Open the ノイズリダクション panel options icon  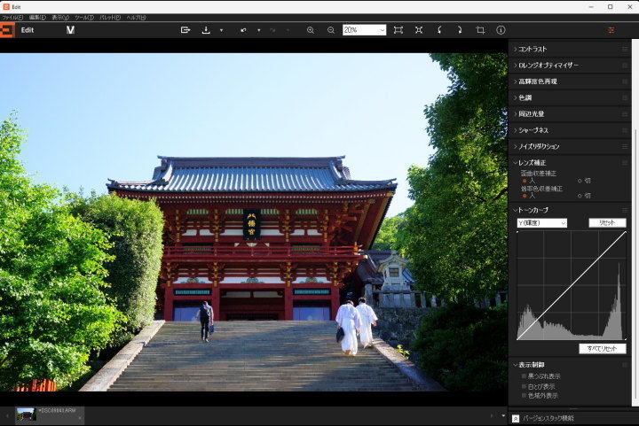(x=625, y=146)
